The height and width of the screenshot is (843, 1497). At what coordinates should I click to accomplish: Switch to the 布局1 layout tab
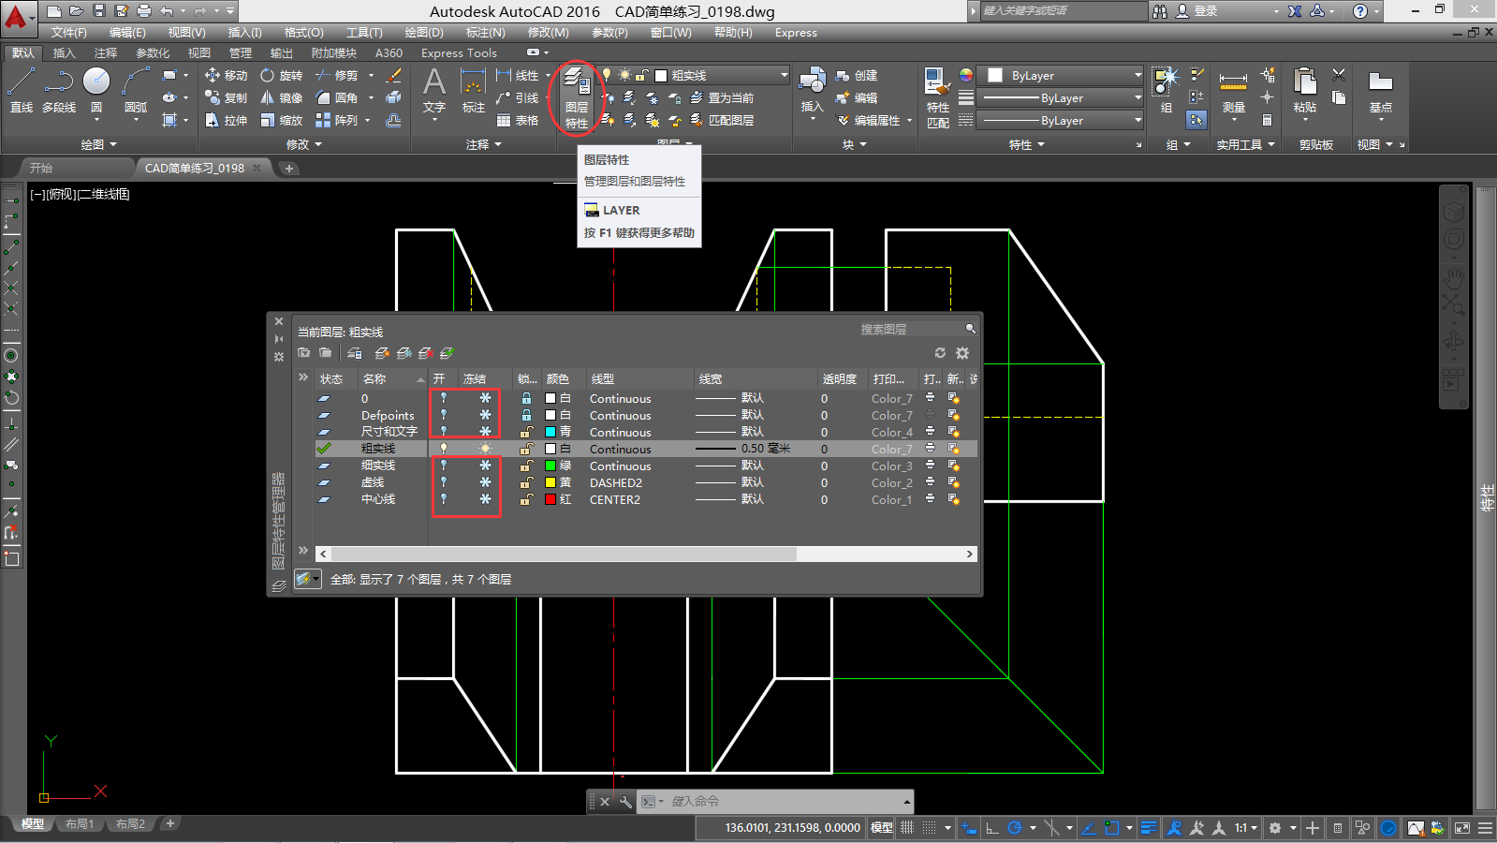click(80, 823)
